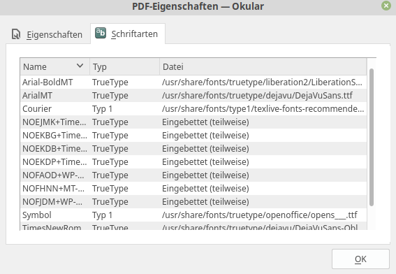Click the texlive-fonts-recommende... path of Courier
Image resolution: width=396 pixels, height=274 pixels.
tap(263, 108)
